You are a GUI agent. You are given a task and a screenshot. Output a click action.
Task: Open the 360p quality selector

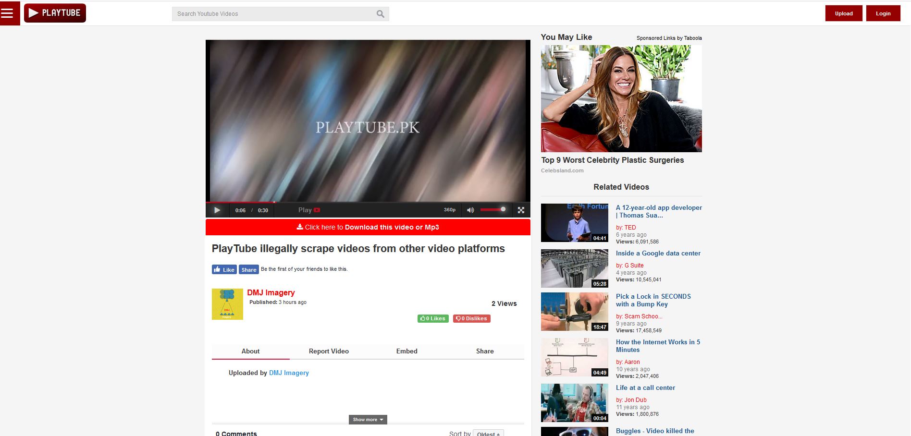point(450,210)
